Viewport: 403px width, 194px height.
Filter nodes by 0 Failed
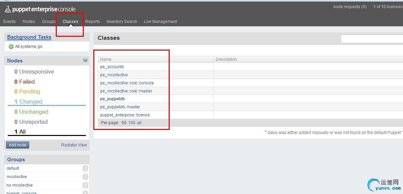point(24,82)
